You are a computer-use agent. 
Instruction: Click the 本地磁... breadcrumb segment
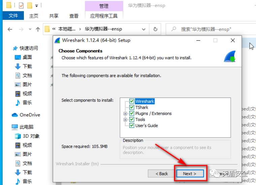pos(67,29)
